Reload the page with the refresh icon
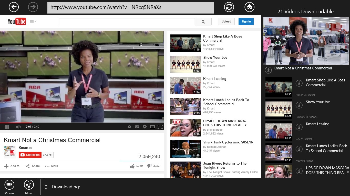The image size is (350, 196). click(229, 7)
